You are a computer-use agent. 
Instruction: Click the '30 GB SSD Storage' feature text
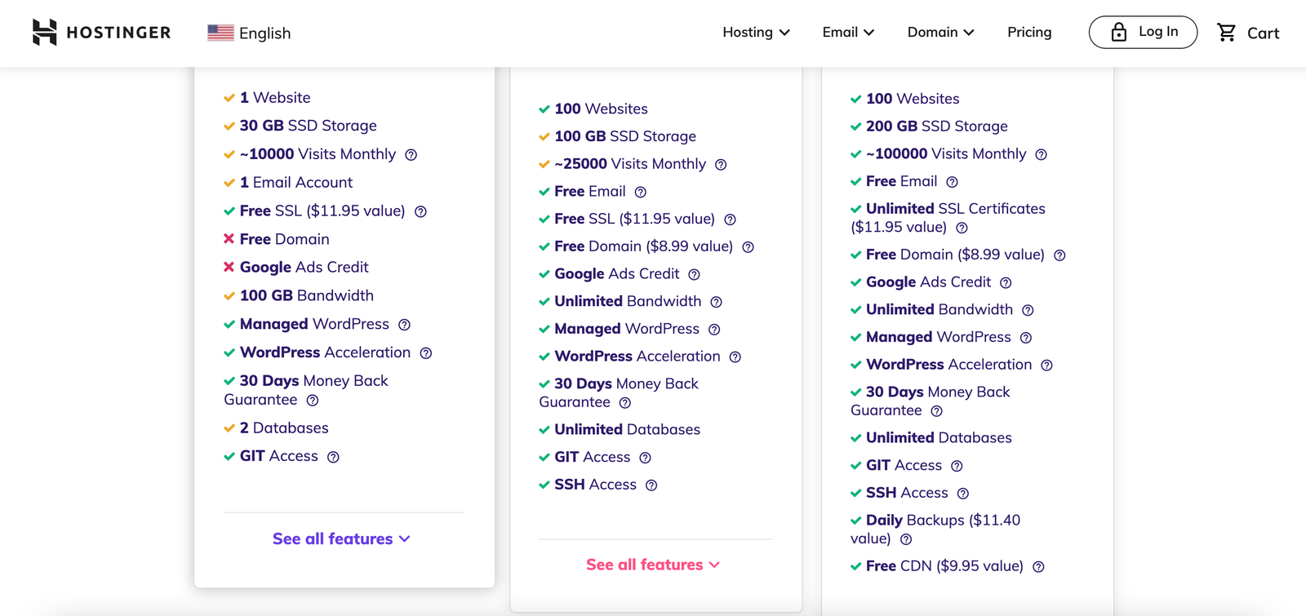point(308,126)
